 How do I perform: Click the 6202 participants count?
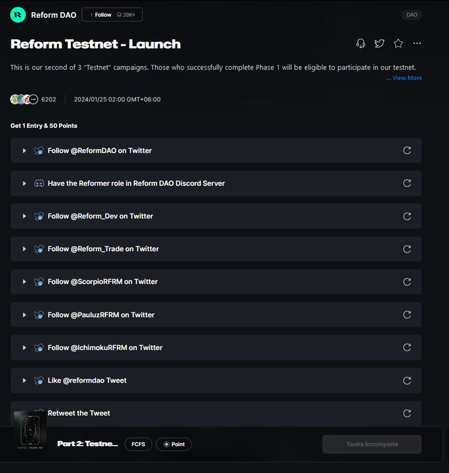(x=49, y=99)
